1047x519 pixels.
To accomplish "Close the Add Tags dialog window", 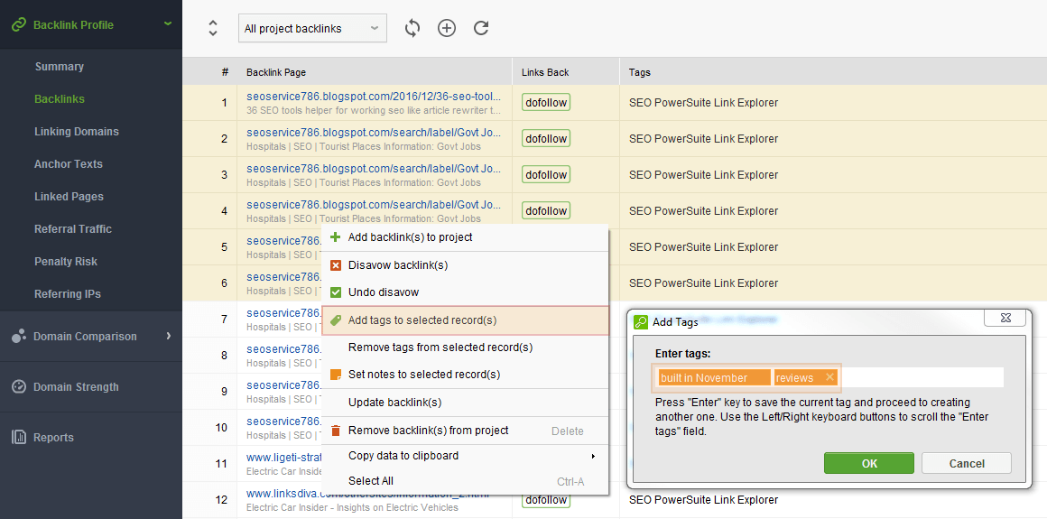I will point(1005,319).
